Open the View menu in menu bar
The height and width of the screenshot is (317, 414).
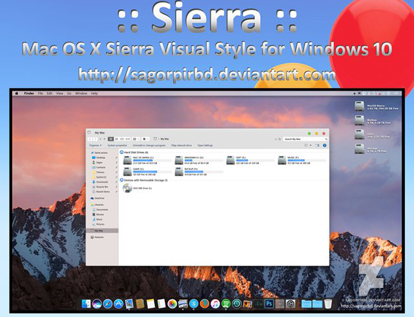59,93
